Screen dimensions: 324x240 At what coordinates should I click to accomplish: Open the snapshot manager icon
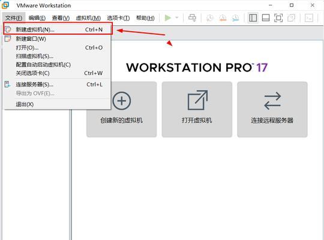(x=235, y=18)
